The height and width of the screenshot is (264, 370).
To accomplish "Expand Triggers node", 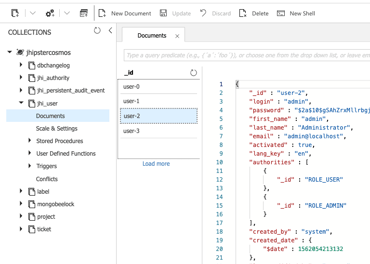I will tap(29, 166).
